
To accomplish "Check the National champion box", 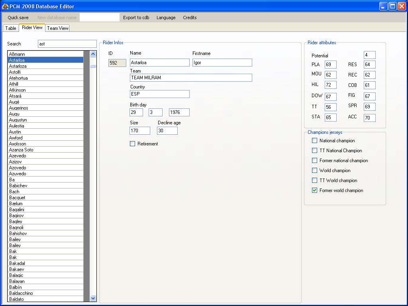I will [x=315, y=141].
